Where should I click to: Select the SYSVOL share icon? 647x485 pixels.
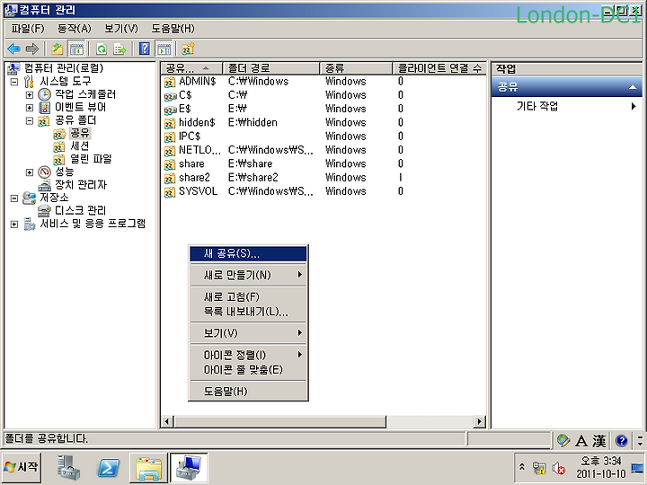pos(170,192)
